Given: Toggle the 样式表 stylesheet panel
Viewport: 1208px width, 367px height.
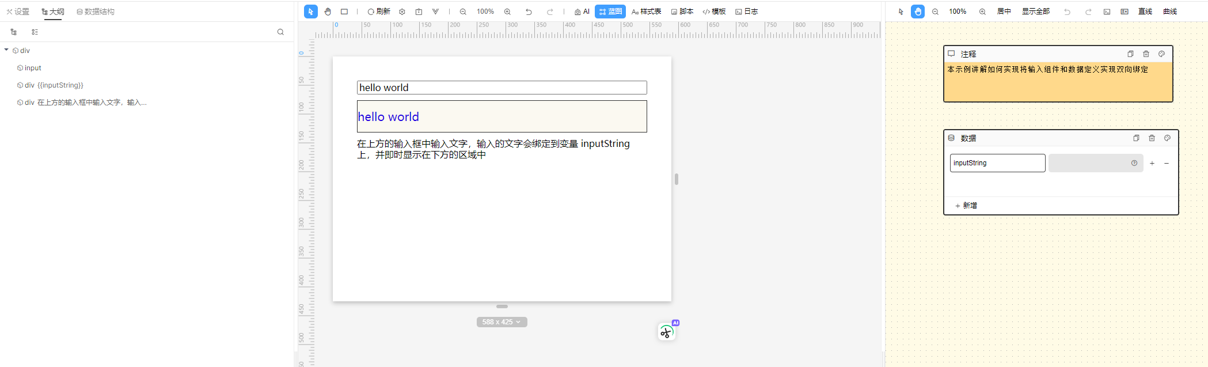Looking at the screenshot, I should tap(646, 12).
